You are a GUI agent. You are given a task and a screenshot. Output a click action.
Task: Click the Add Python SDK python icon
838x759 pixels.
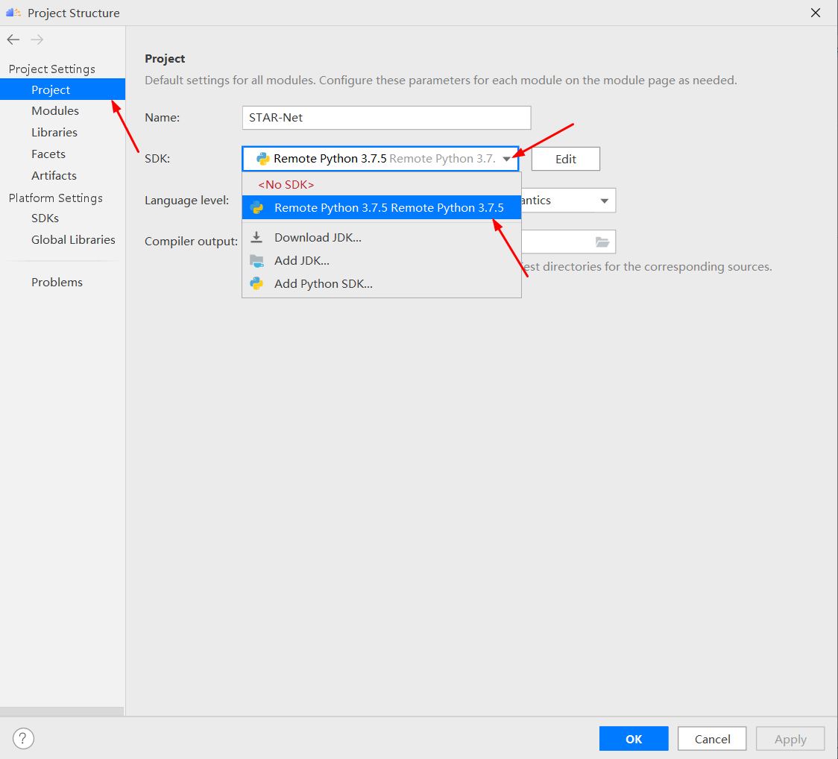tap(256, 284)
